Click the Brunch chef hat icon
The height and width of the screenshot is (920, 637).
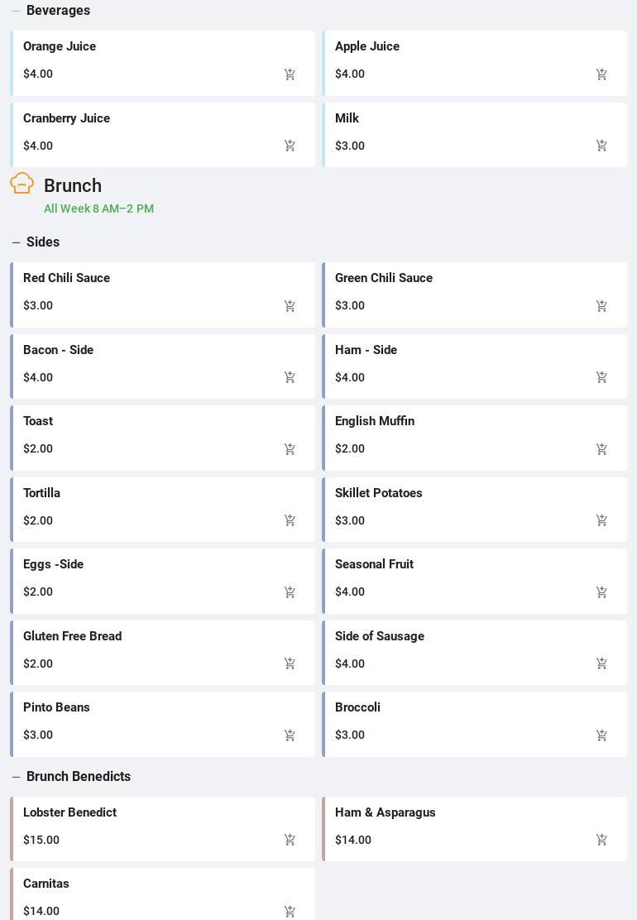(x=22, y=184)
